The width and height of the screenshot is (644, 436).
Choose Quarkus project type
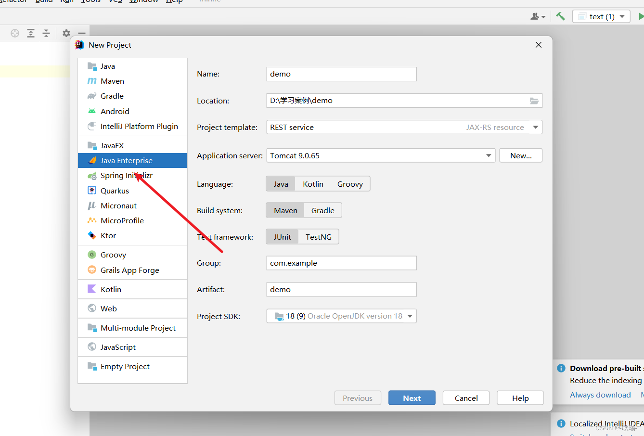click(x=132, y=191)
